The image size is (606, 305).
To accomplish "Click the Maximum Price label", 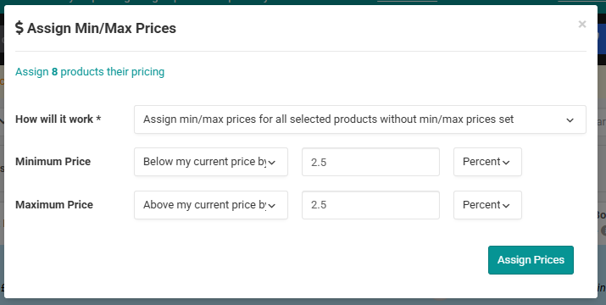I will point(54,204).
